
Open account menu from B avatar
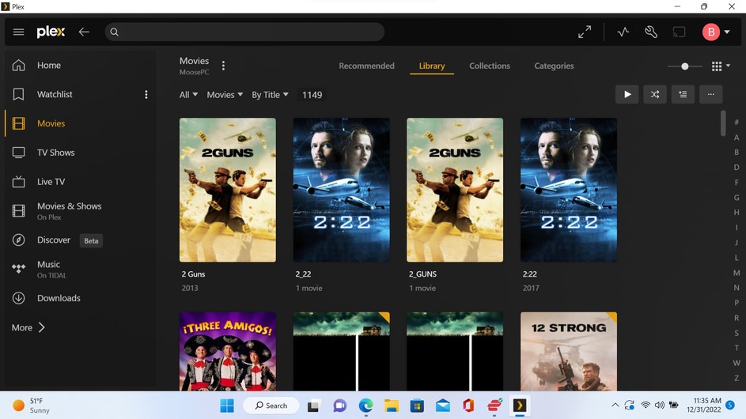(717, 32)
